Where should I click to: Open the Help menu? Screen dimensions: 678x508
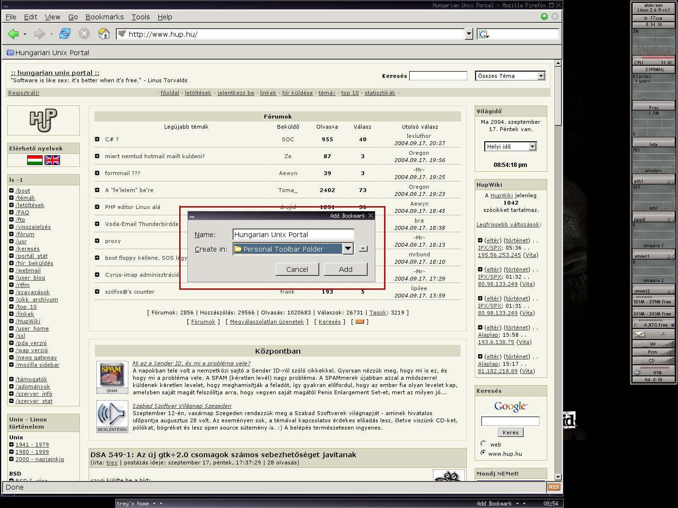(x=165, y=17)
